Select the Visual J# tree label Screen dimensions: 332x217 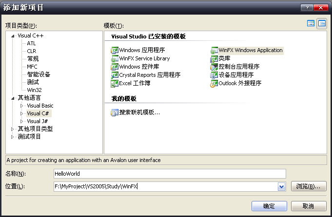[x=37, y=121]
